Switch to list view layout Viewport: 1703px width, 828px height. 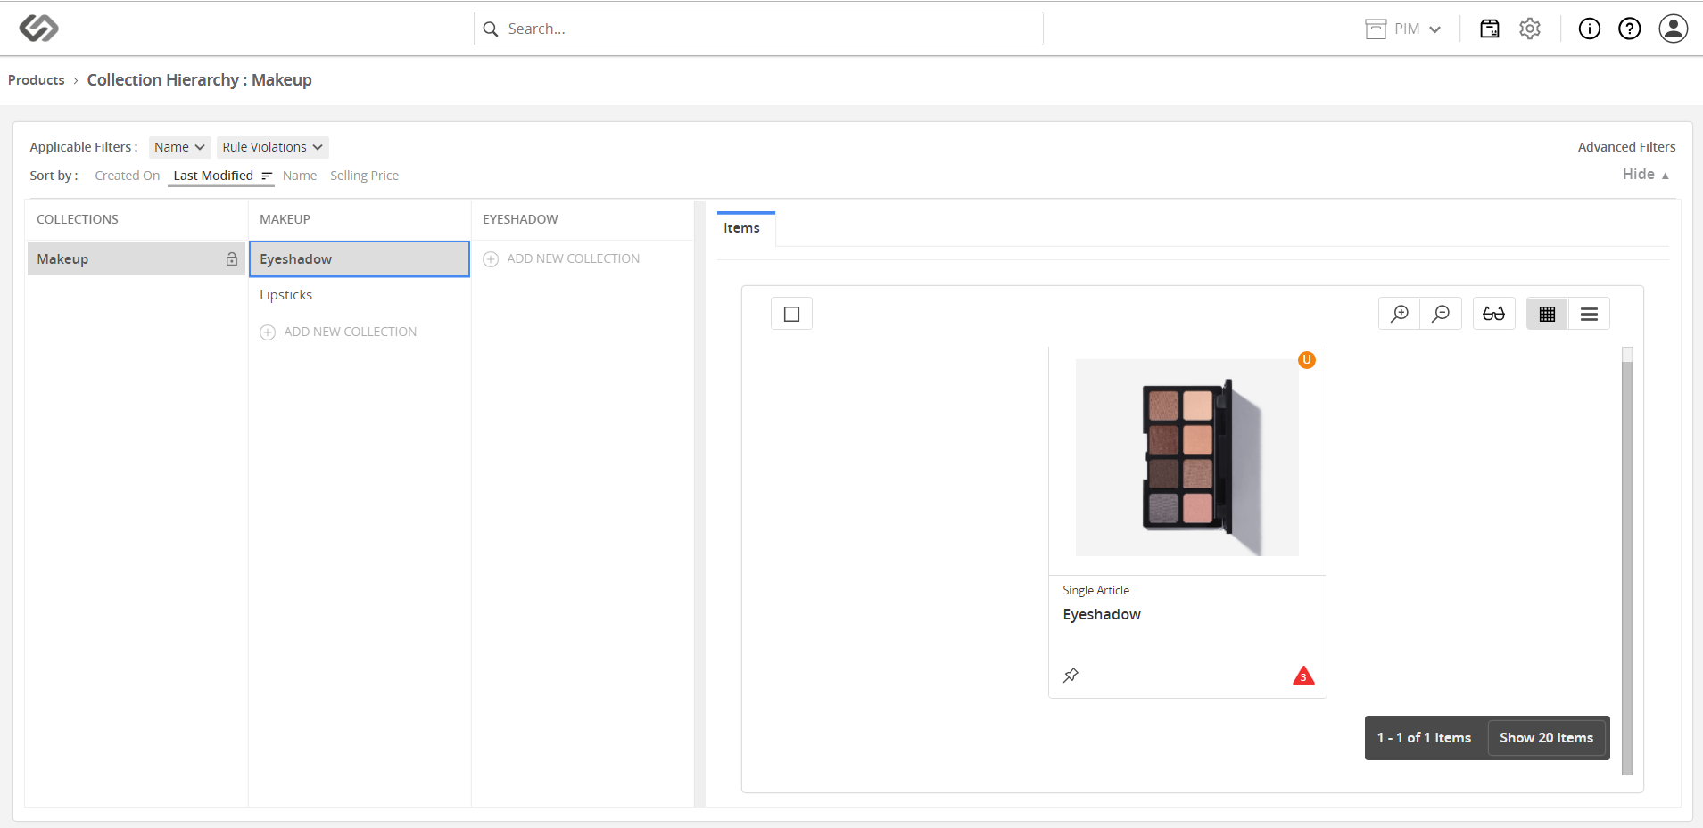click(x=1589, y=314)
